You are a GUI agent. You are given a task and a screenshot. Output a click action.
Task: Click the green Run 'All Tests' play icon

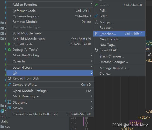pyautogui.click(x=9, y=44)
